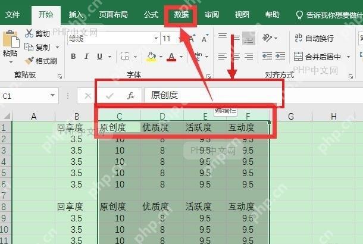363x244 pixels.
Task: Open the text orientation tool
Action: coord(267,38)
